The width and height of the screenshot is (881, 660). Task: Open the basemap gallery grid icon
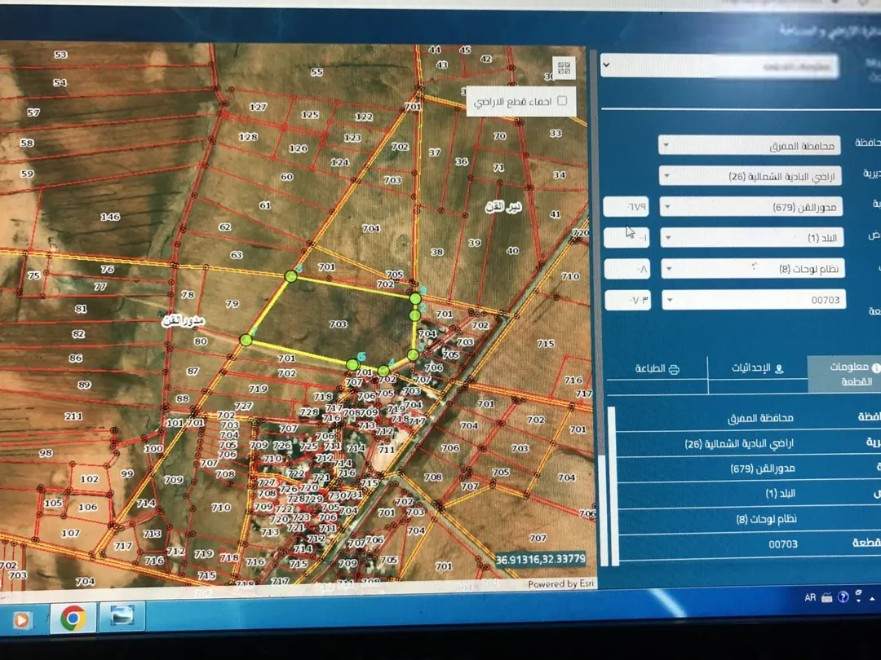564,68
